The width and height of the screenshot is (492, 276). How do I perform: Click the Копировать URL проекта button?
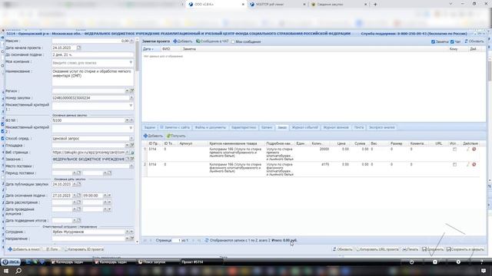pyautogui.click(x=377, y=249)
